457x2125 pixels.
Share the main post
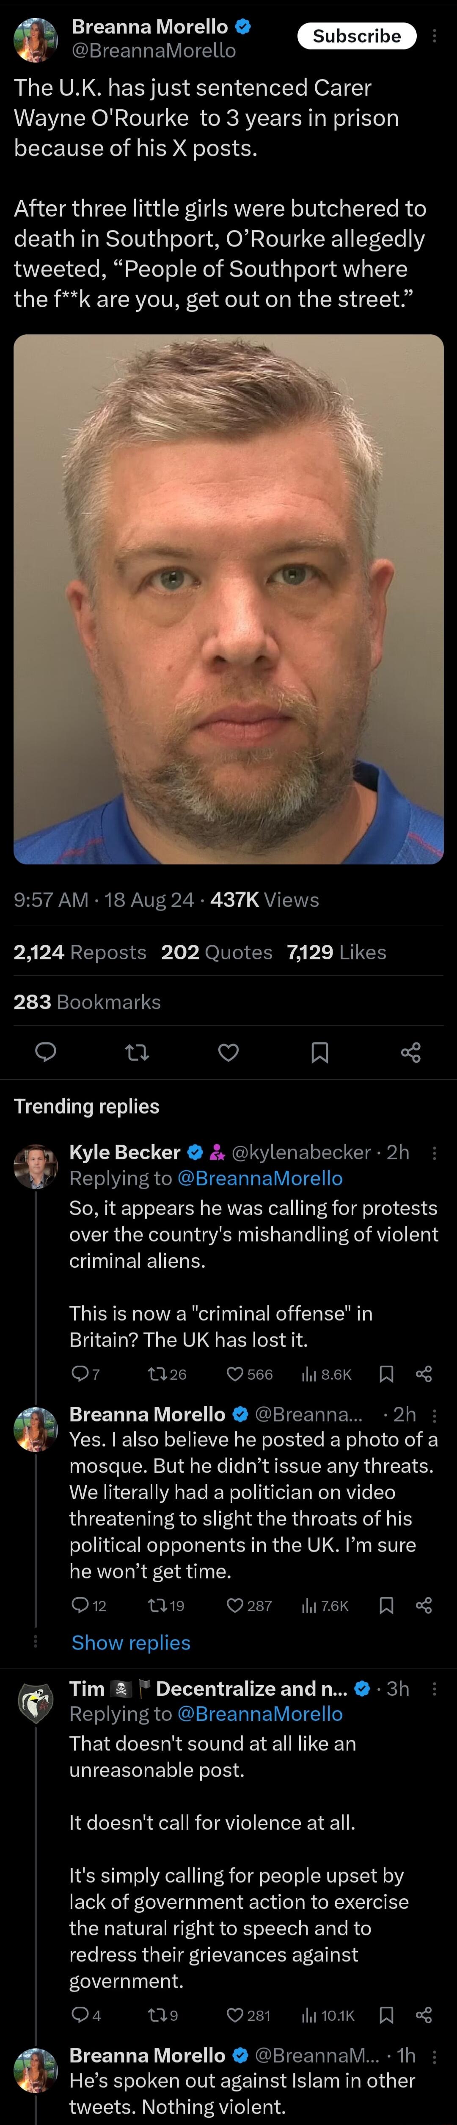(x=410, y=1051)
